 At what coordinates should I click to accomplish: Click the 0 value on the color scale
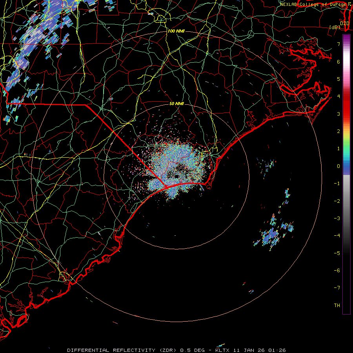pos(338,166)
